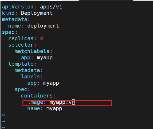Click 'myapp' container name value
Viewport: 153px width, 129px height.
tap(54, 109)
